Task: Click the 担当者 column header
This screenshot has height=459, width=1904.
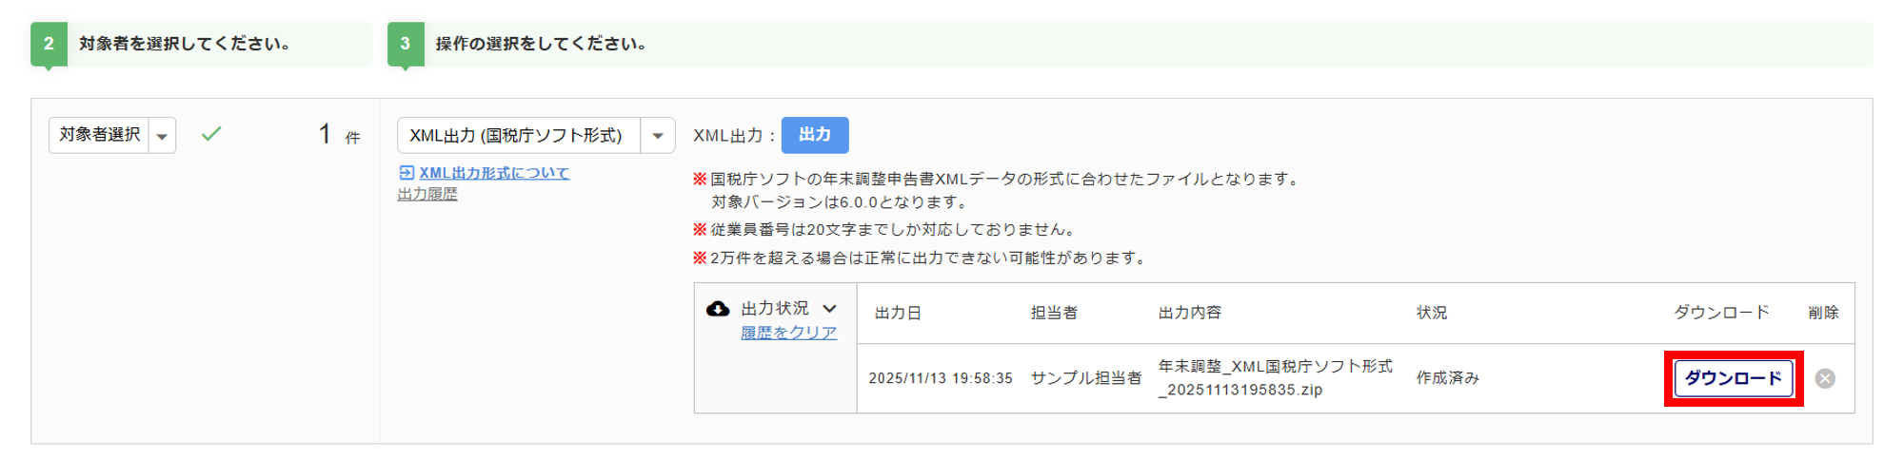Action: tap(1054, 313)
